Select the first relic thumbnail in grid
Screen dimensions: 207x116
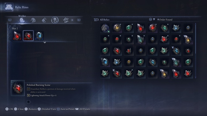point(105,28)
